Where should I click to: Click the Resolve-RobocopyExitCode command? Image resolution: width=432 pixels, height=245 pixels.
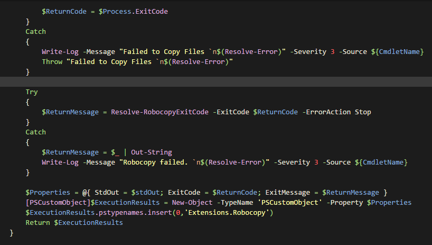(160, 112)
